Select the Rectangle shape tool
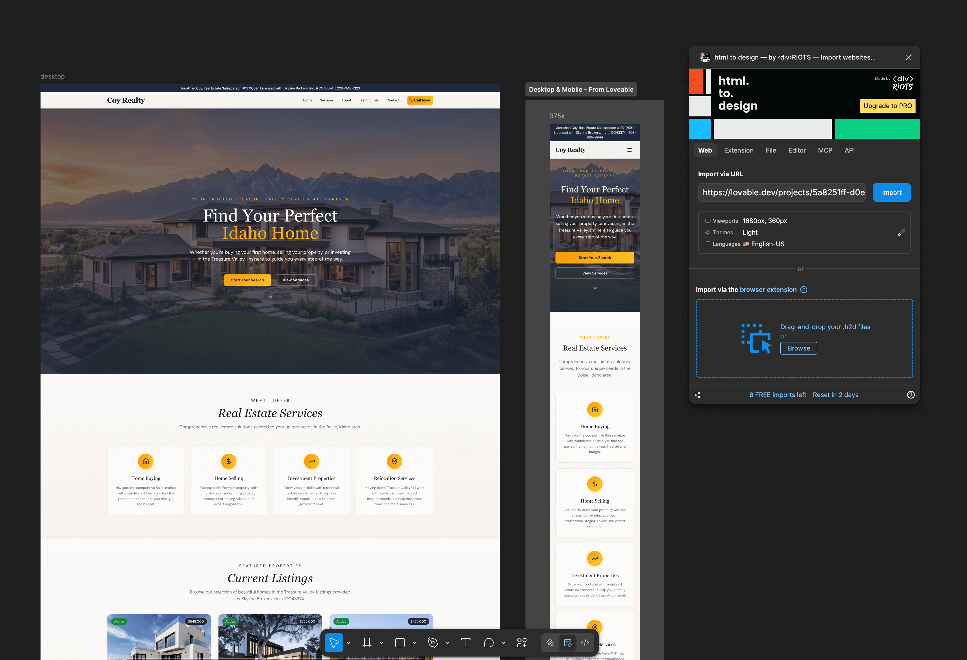 click(400, 643)
